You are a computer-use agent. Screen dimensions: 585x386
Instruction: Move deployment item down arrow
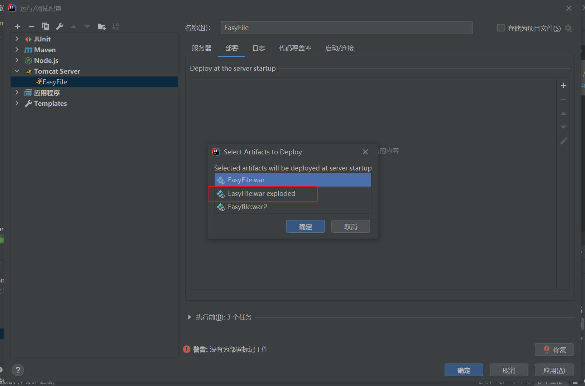(564, 127)
